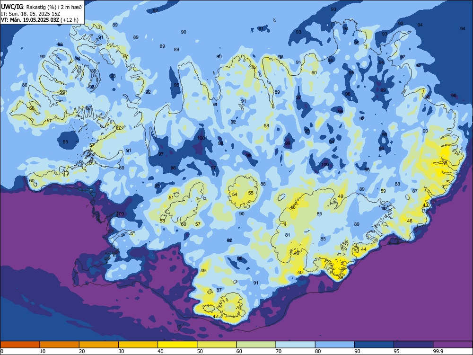Click the humidity value 86 in the west
Viewport: 473px width, 355px height.
(x=25, y=85)
